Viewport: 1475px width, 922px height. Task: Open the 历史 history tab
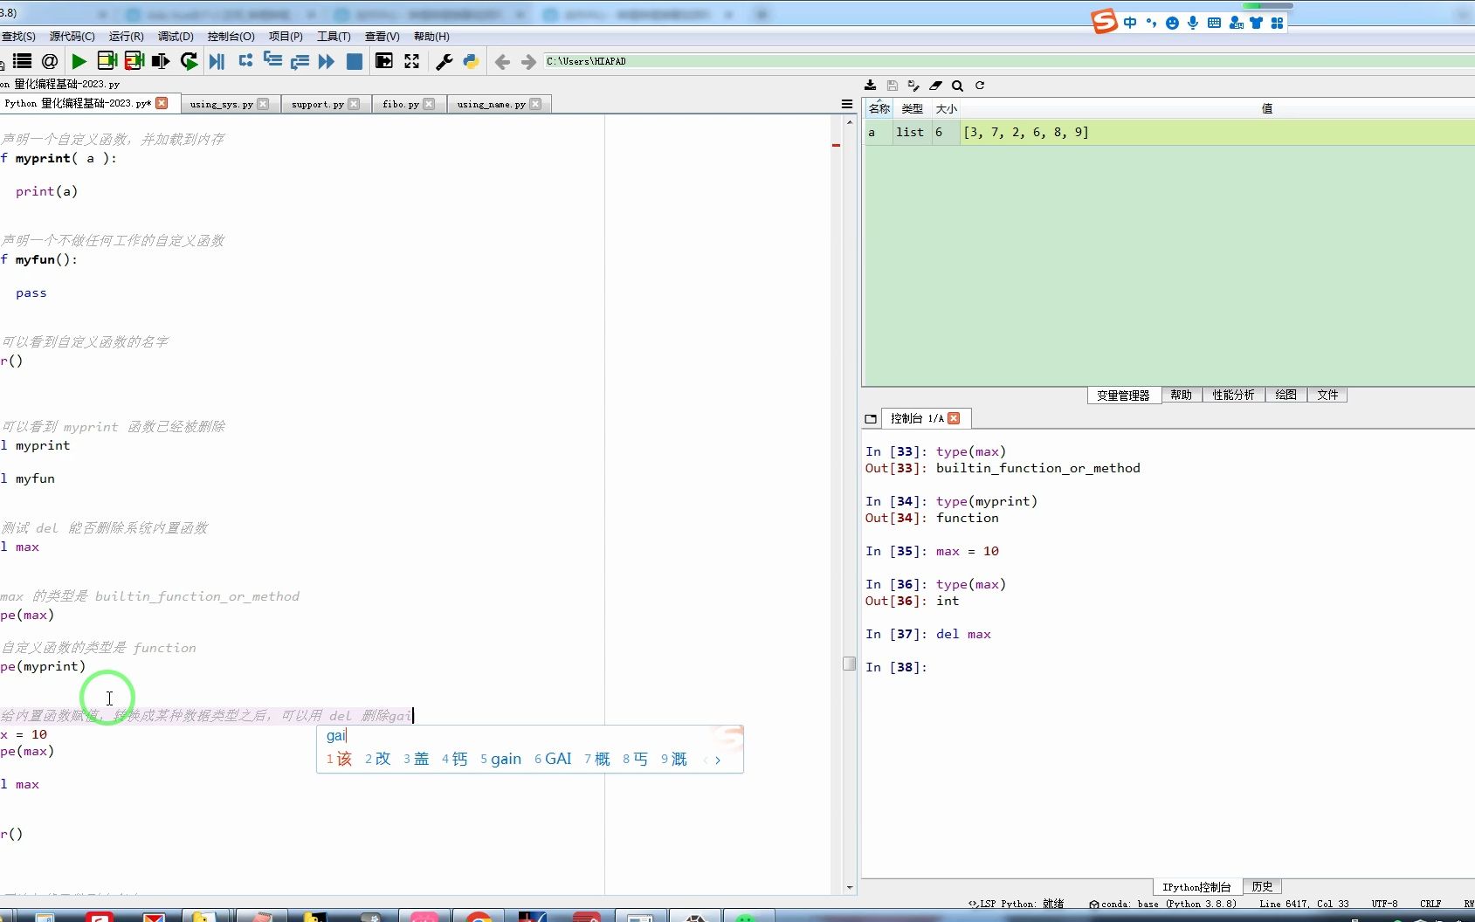pos(1261,887)
